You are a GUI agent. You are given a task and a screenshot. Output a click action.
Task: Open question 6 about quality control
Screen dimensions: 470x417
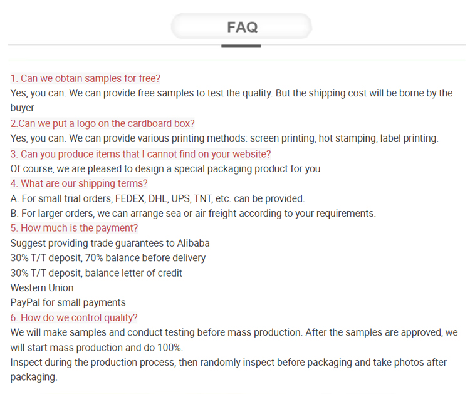click(74, 318)
